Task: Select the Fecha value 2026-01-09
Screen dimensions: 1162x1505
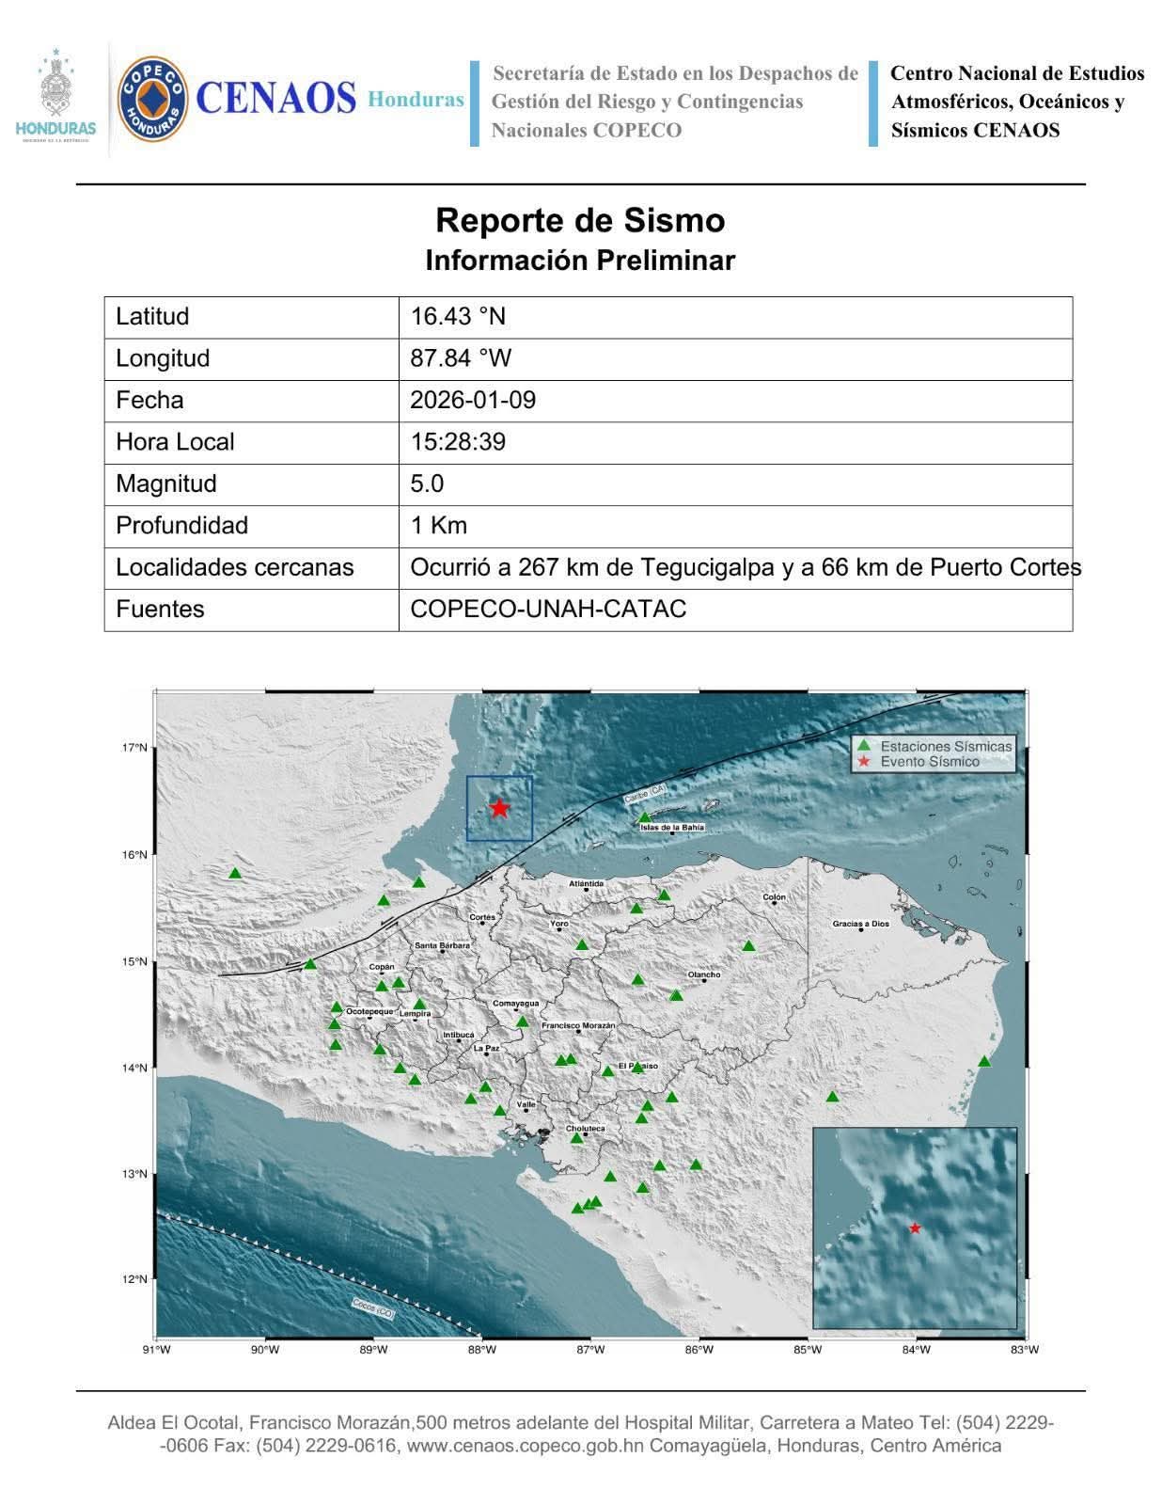Action: tap(473, 400)
